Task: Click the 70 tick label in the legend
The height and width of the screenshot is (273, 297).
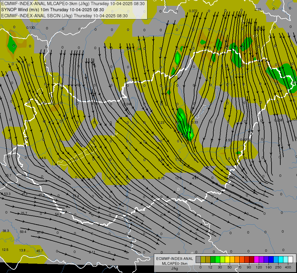Action: pyautogui.click(x=239, y=267)
